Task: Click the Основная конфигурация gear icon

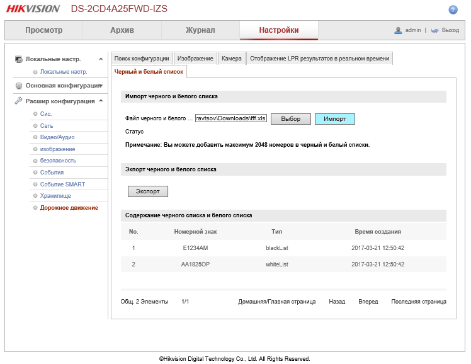Action: click(x=19, y=86)
